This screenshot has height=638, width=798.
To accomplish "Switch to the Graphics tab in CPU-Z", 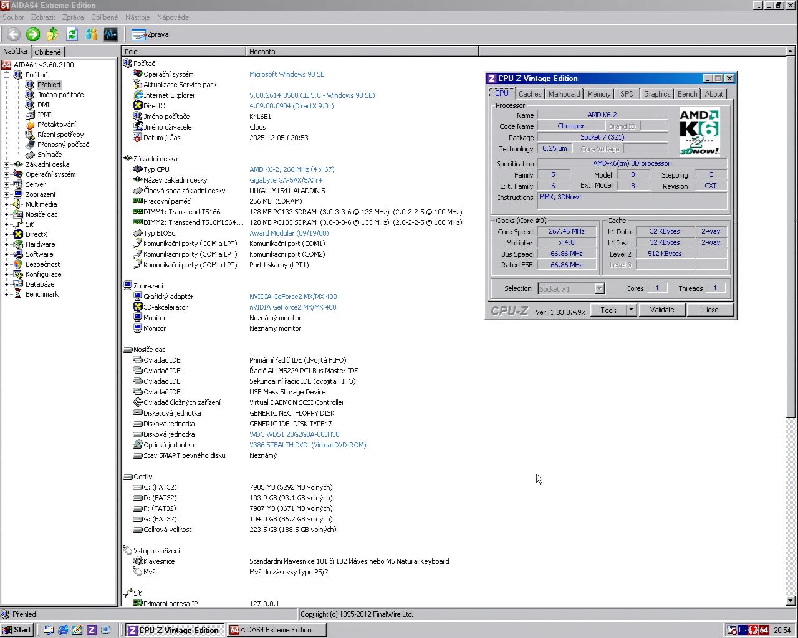I will pos(657,94).
